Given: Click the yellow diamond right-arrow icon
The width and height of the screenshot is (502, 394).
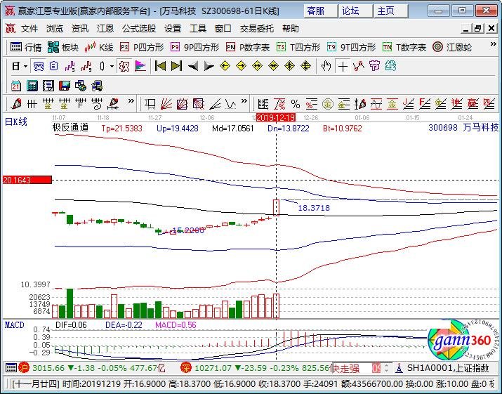Looking at the screenshot, I should tap(241, 66).
